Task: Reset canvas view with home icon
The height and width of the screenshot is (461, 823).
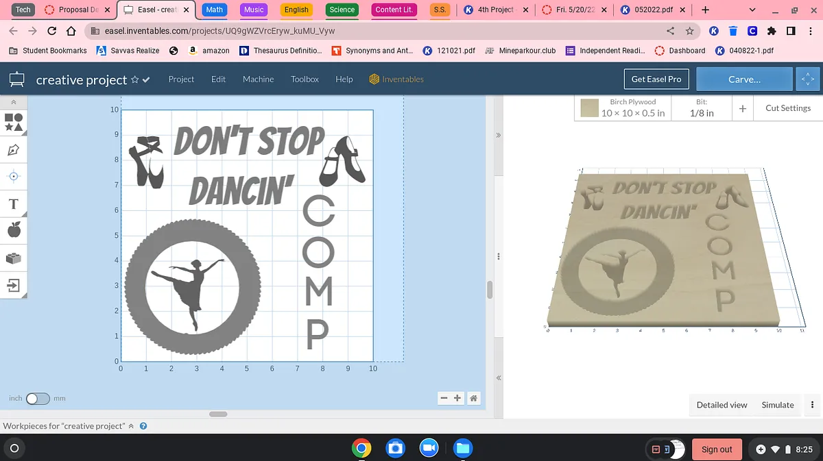Action: (x=473, y=398)
